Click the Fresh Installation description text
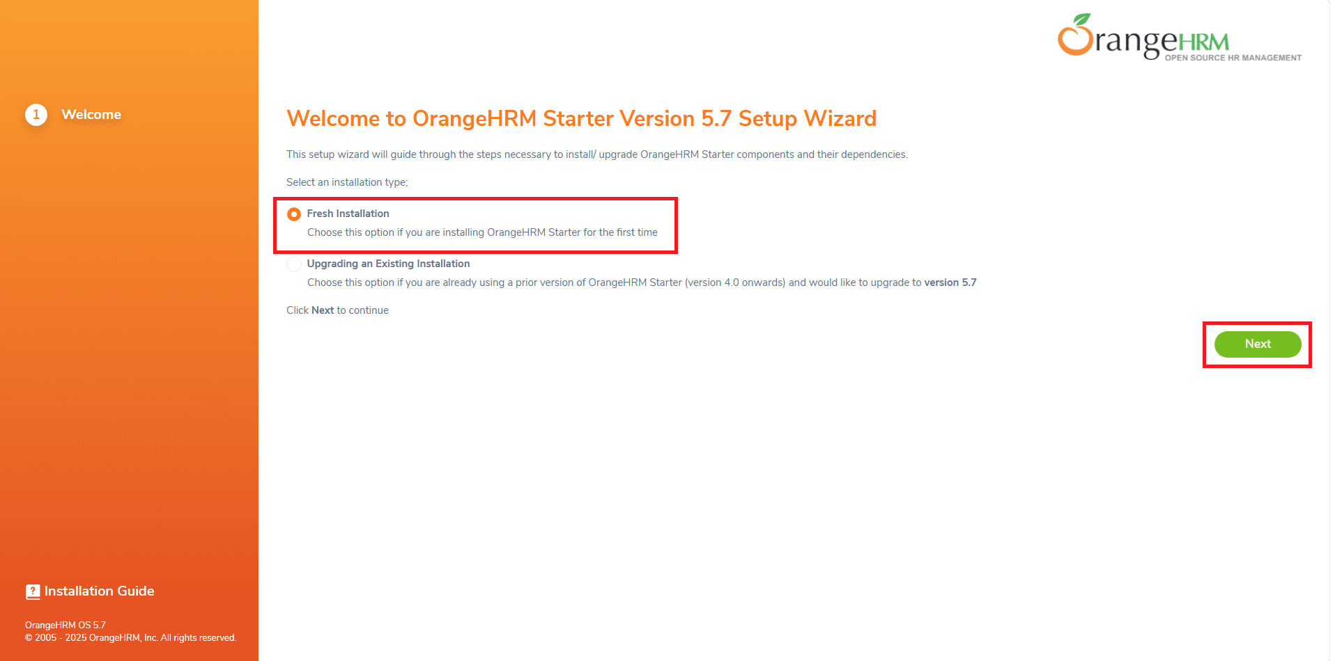The width and height of the screenshot is (1335, 661). tap(482, 232)
